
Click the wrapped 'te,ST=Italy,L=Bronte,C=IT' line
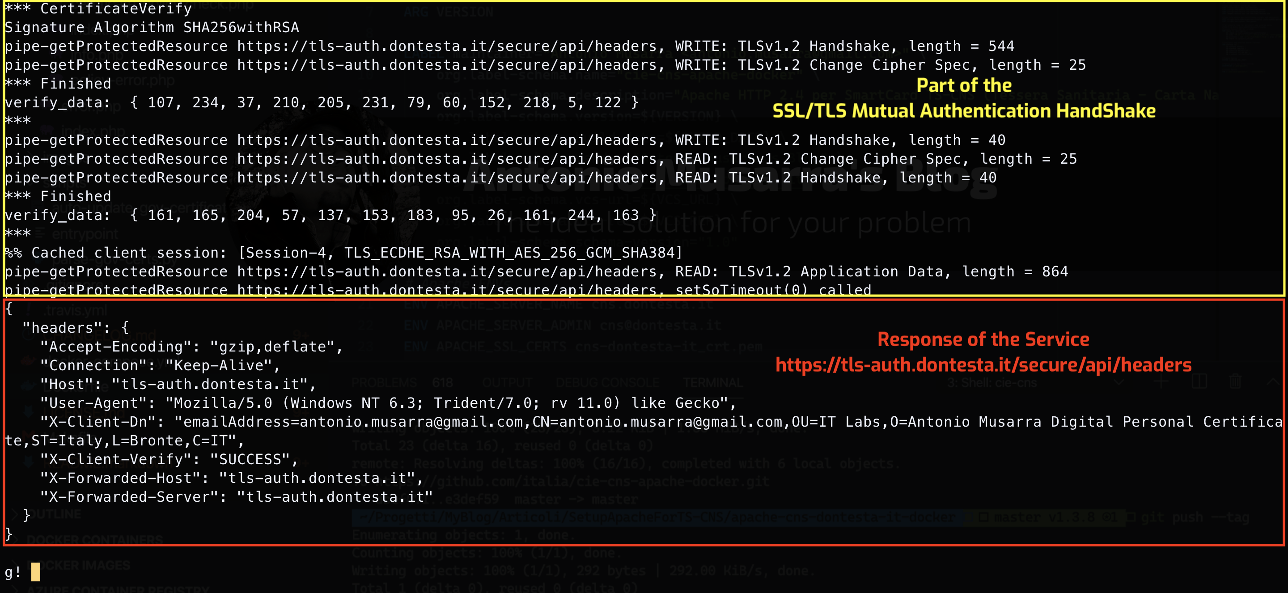124,441
